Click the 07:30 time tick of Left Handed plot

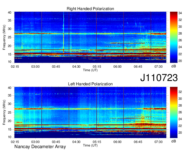(158, 142)
